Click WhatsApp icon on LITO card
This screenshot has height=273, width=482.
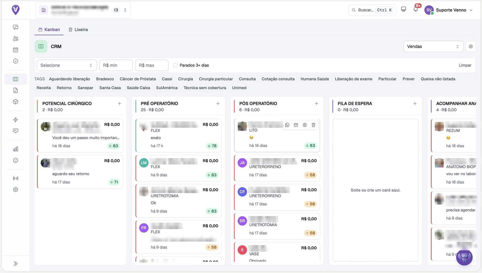[x=287, y=125]
